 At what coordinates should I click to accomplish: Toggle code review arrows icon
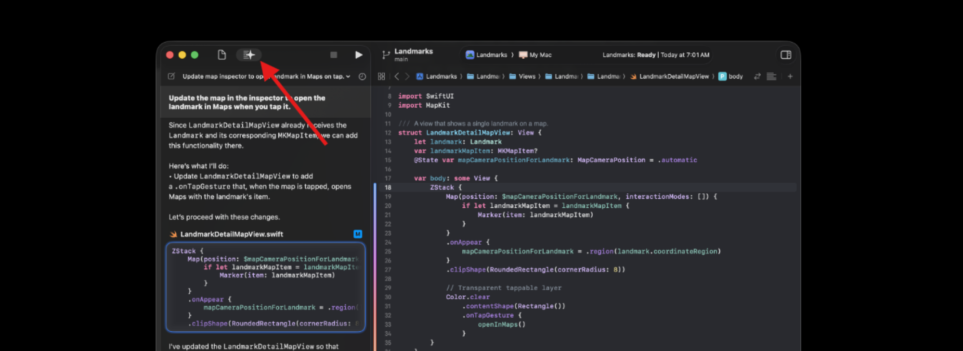[757, 76]
